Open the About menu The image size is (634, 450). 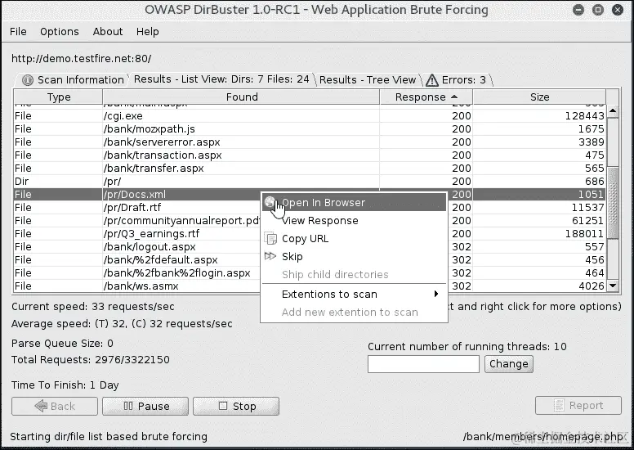pyautogui.click(x=108, y=32)
